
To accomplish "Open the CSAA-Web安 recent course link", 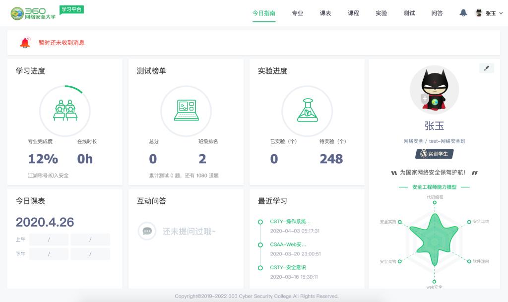I will (288, 244).
